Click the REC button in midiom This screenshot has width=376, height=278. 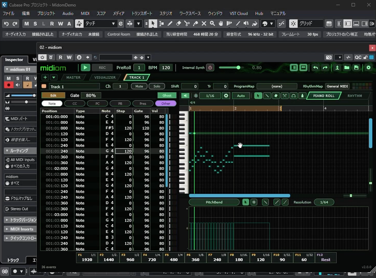coord(102,68)
